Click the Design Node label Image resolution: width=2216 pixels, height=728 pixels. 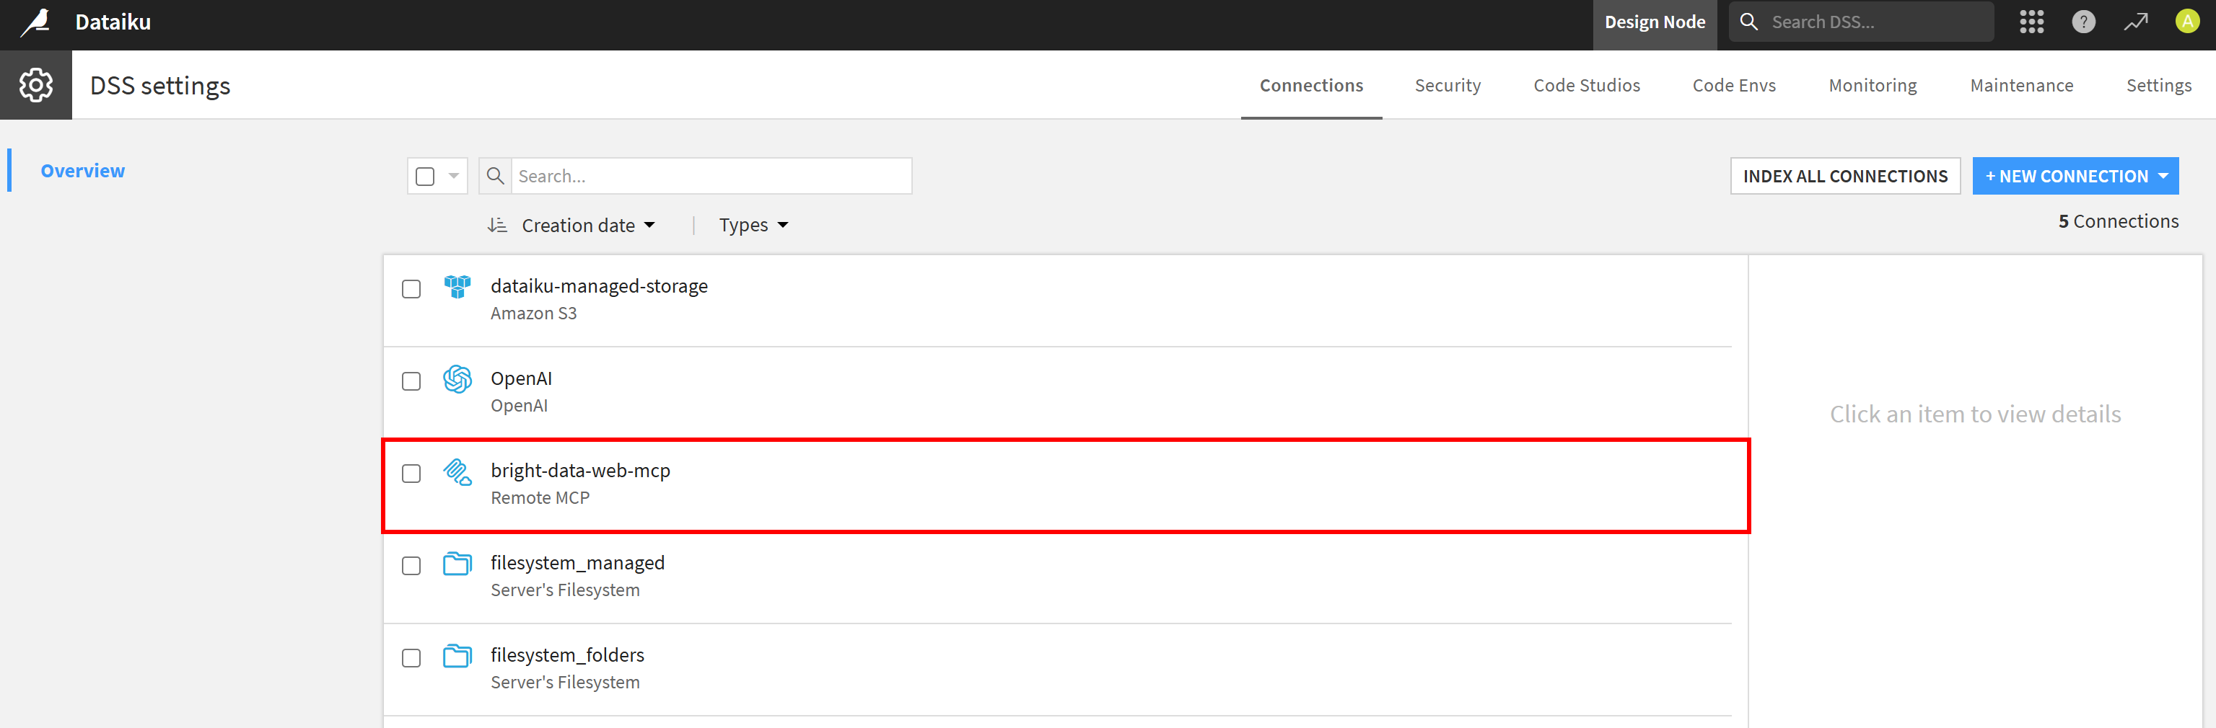(1655, 22)
